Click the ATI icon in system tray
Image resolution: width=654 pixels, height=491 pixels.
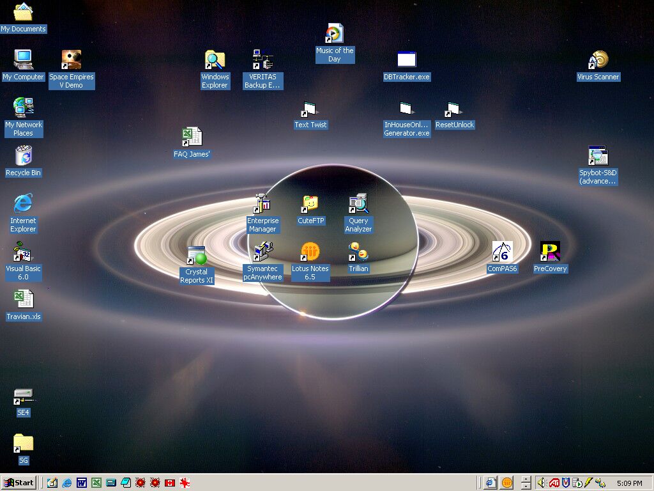(x=554, y=483)
